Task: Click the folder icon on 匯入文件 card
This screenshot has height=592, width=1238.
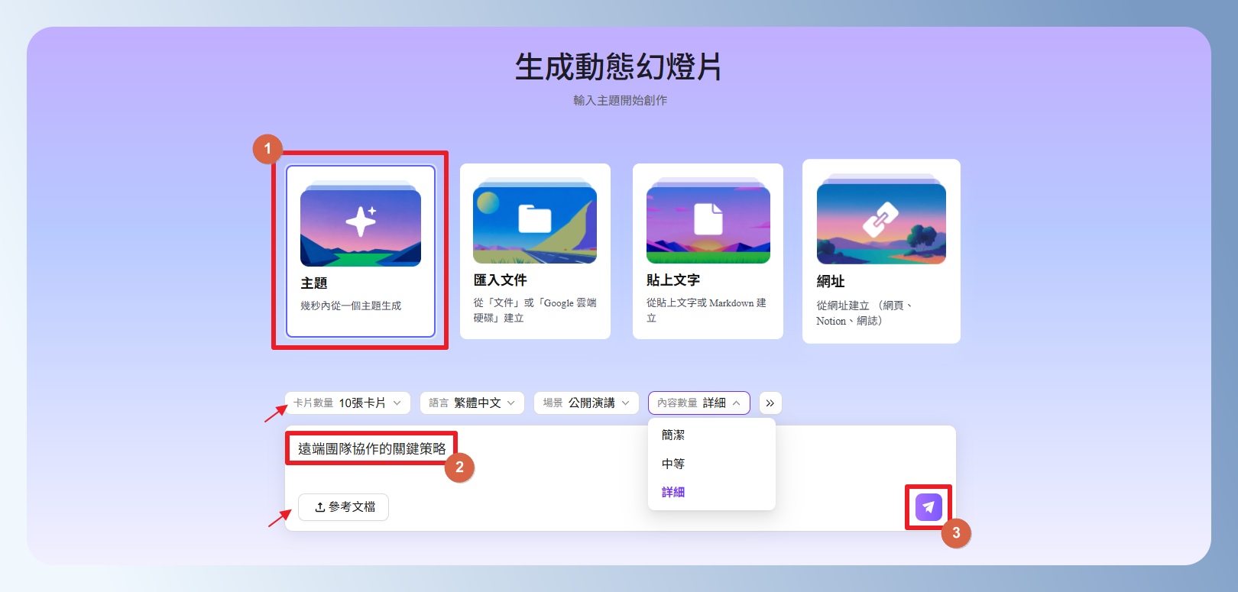Action: coord(535,219)
